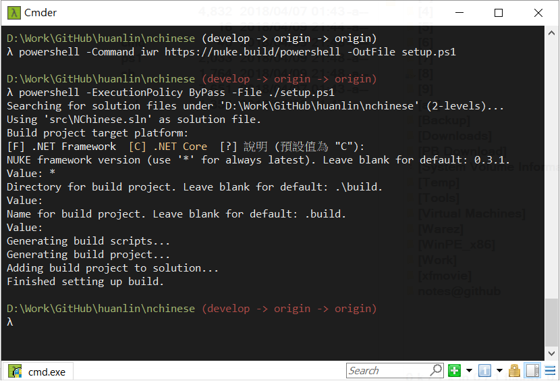Click the '[C] .NET Core' option text
Viewport: 560px width, 381px height.
pyautogui.click(x=168, y=147)
